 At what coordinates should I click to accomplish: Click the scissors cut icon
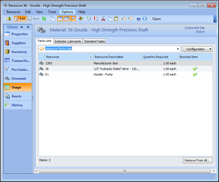[x=103, y=19]
